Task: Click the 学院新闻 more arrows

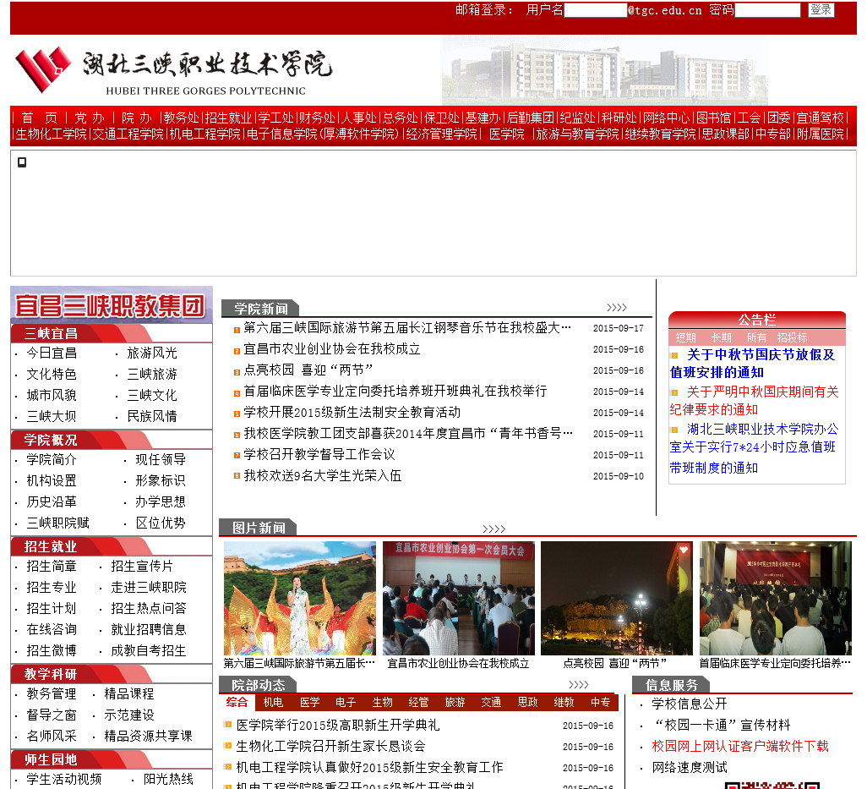Action: (617, 308)
